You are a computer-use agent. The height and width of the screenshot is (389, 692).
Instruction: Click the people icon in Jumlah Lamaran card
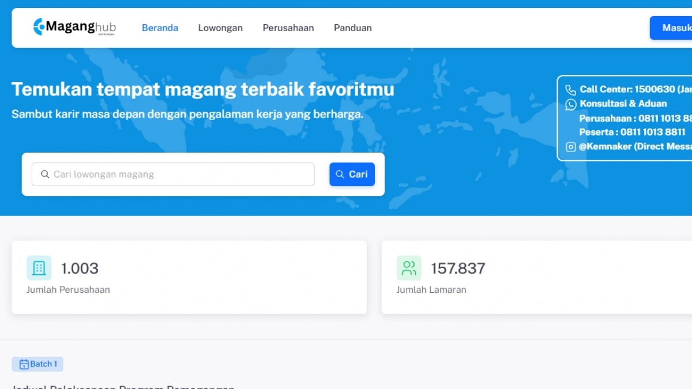click(409, 268)
